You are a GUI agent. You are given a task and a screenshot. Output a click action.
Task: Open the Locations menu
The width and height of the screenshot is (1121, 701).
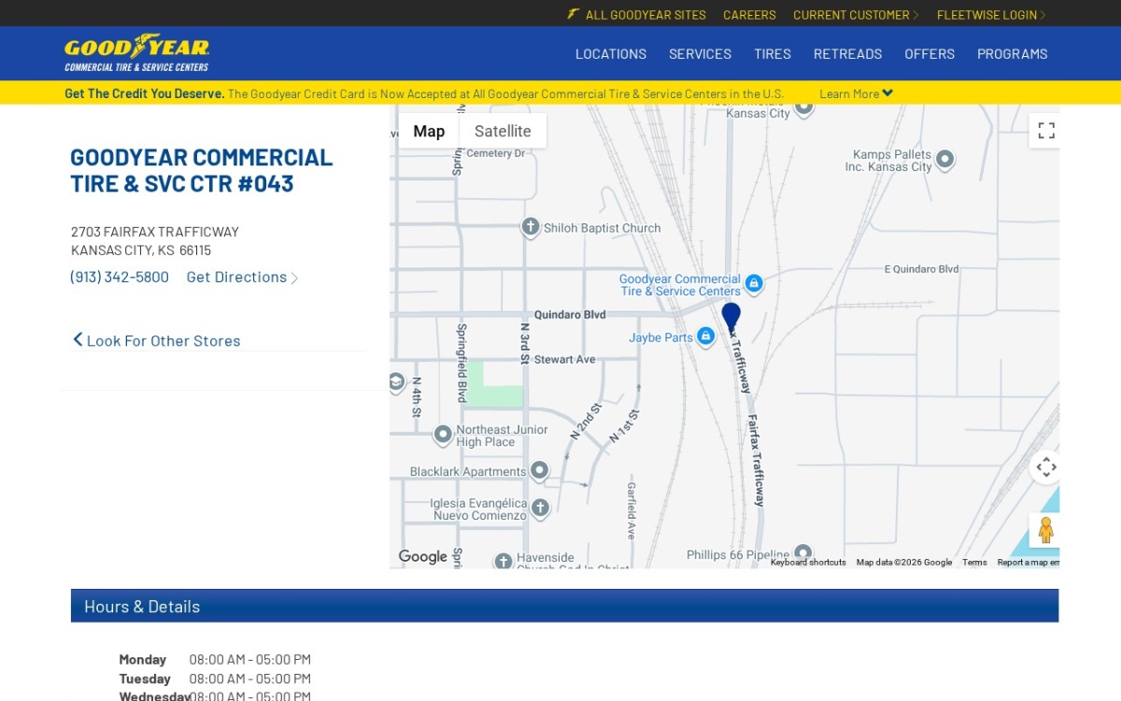point(611,53)
